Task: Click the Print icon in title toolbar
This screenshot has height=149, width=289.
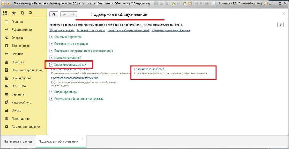Action: pos(162,3)
